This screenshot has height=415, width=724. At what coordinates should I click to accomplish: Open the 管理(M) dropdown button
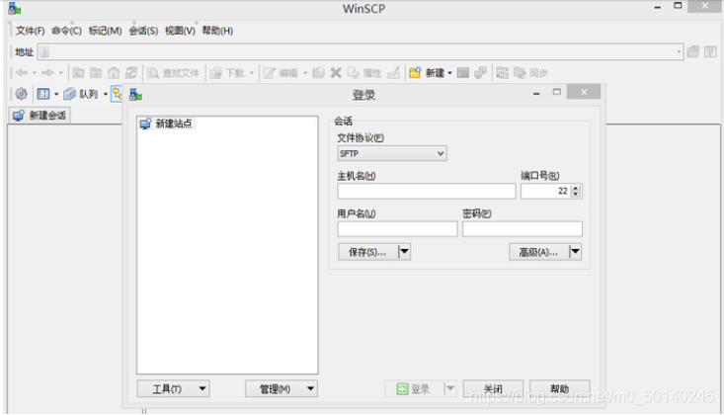tap(282, 388)
